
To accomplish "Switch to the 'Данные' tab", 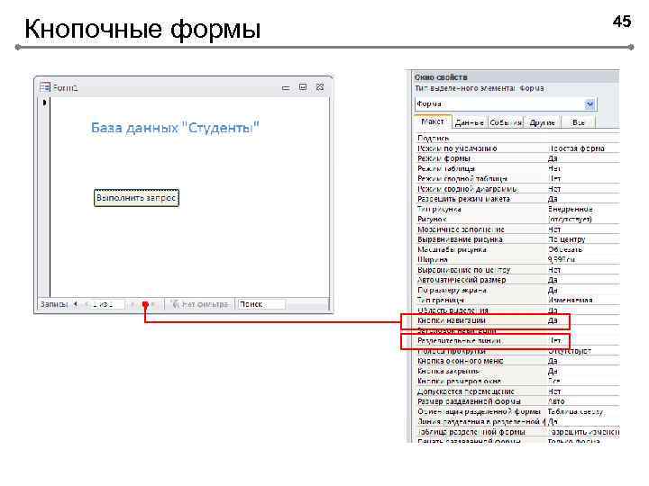I will tap(470, 122).
